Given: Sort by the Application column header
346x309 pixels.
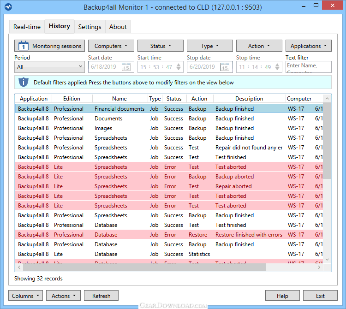Looking at the screenshot, I should [34, 99].
